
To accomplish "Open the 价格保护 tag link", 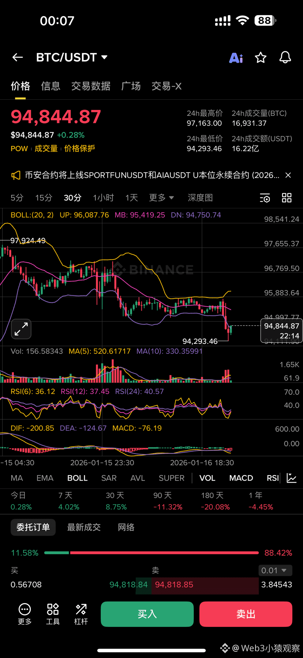I will [79, 148].
